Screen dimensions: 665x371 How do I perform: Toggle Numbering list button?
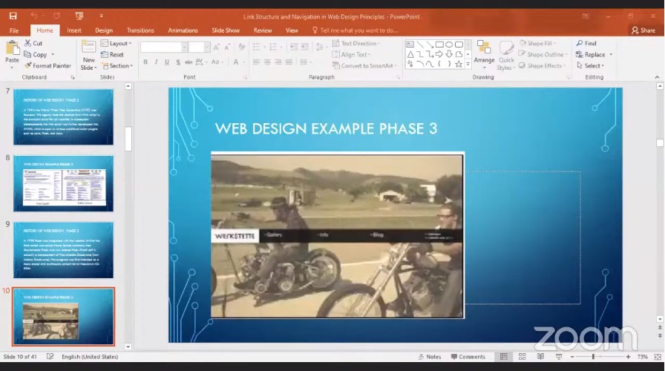[x=274, y=47]
